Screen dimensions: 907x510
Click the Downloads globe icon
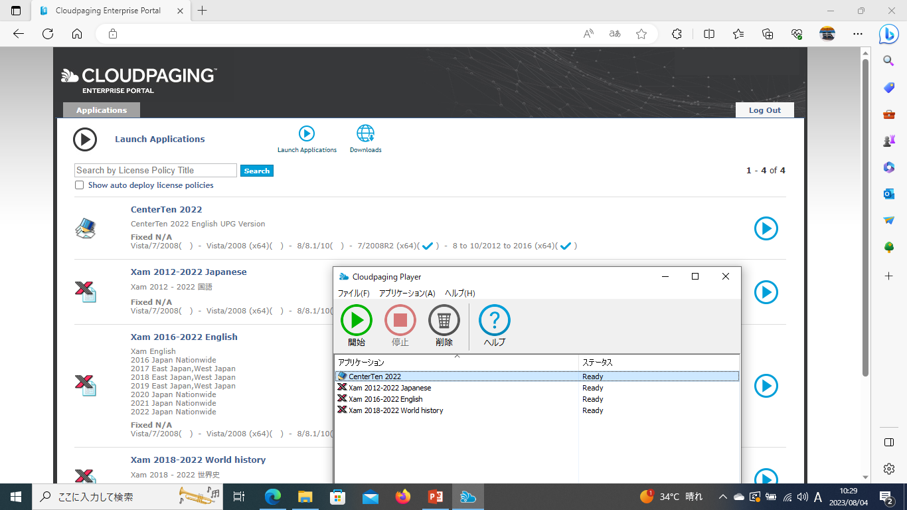[365, 133]
